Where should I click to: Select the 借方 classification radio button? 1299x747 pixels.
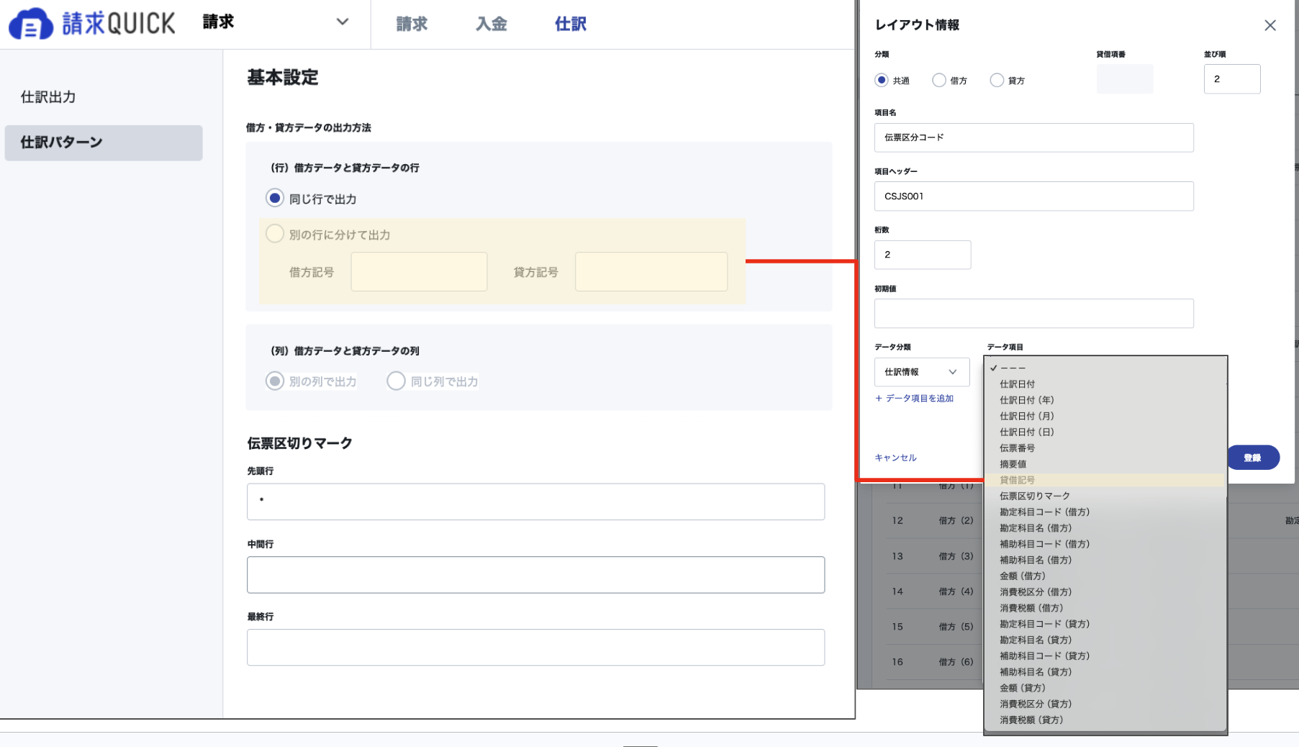click(x=939, y=80)
